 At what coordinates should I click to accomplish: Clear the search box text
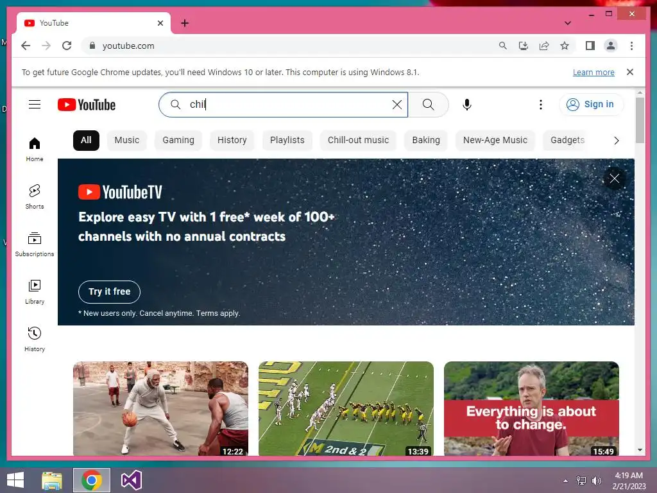click(x=397, y=105)
